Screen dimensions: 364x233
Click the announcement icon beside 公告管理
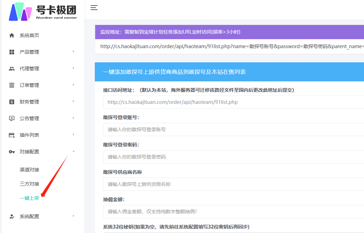(x=12, y=118)
